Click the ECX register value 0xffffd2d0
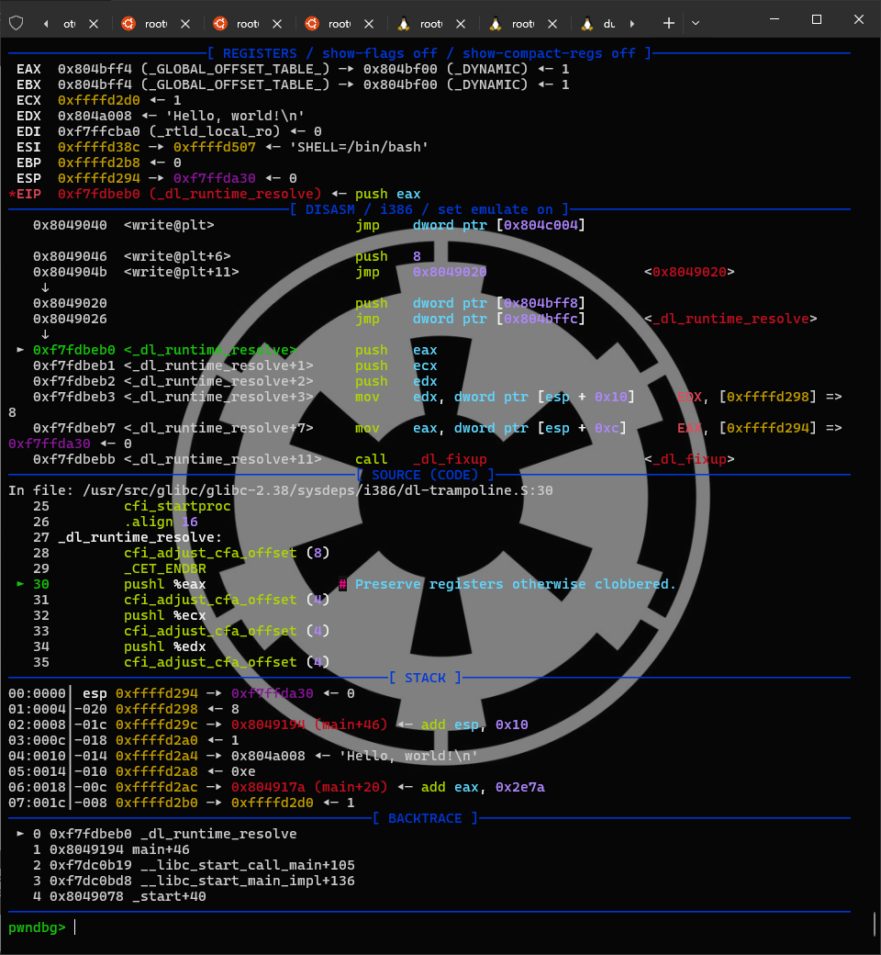This screenshot has height=955, width=881. pos(98,100)
